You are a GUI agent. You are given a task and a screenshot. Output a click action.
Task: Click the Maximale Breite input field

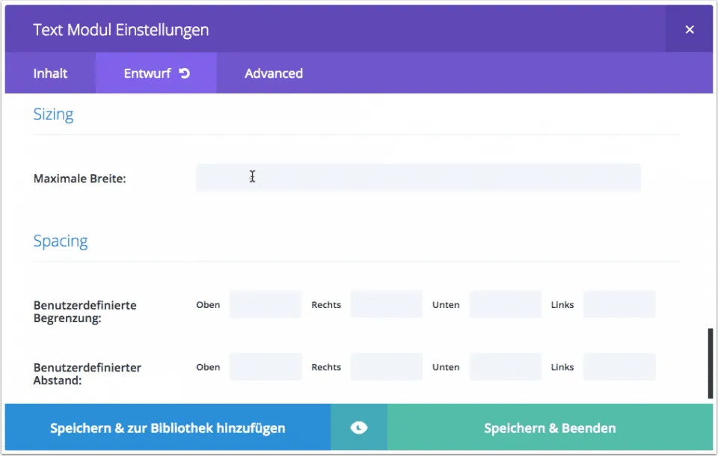[418, 177]
